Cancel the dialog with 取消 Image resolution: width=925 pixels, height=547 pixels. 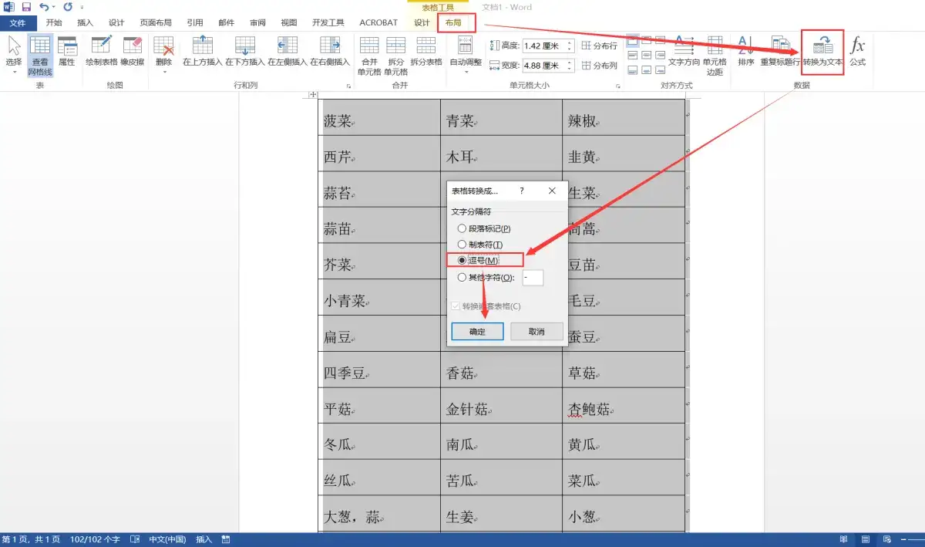pos(536,330)
